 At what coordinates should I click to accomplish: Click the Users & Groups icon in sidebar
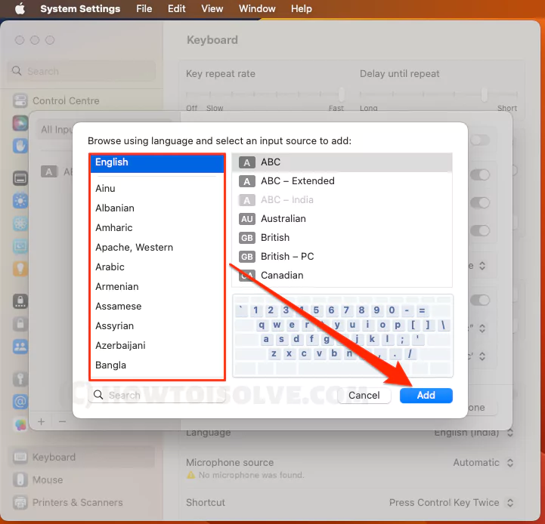[x=20, y=347]
